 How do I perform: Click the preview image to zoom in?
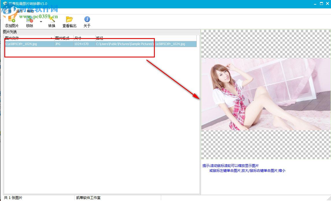(266, 94)
